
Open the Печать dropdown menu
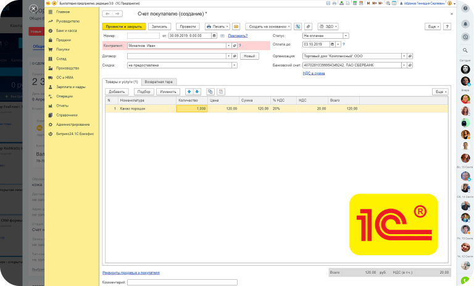(217, 27)
